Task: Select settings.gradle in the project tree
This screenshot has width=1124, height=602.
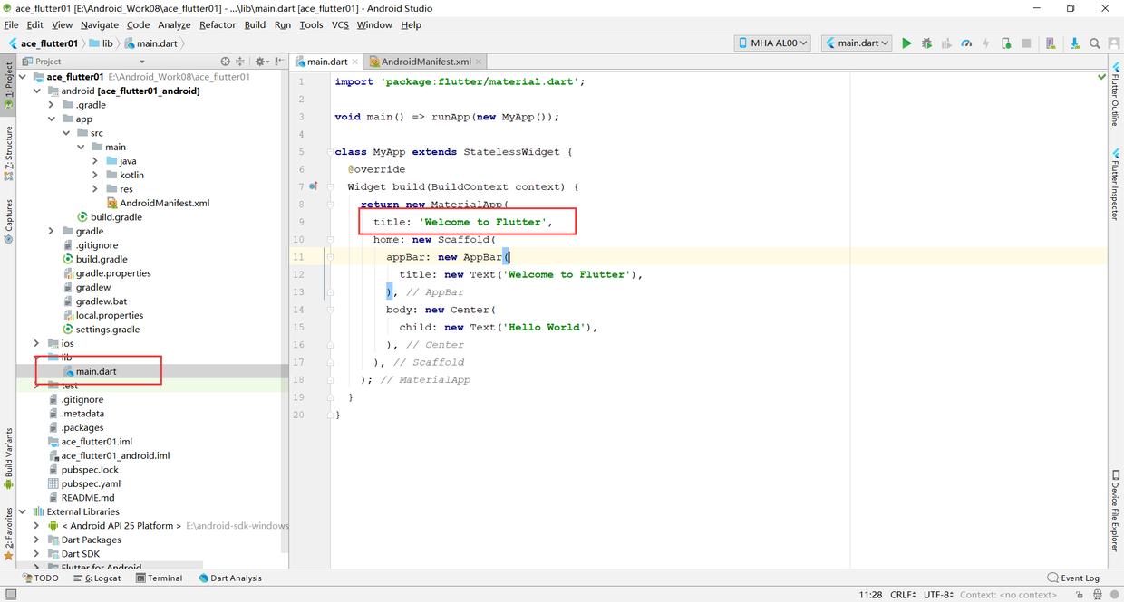Action: 107,330
